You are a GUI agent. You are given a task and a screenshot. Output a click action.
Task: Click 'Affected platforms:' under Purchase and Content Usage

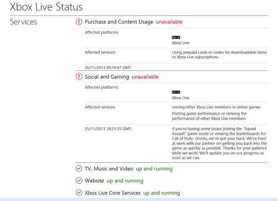coord(102,32)
